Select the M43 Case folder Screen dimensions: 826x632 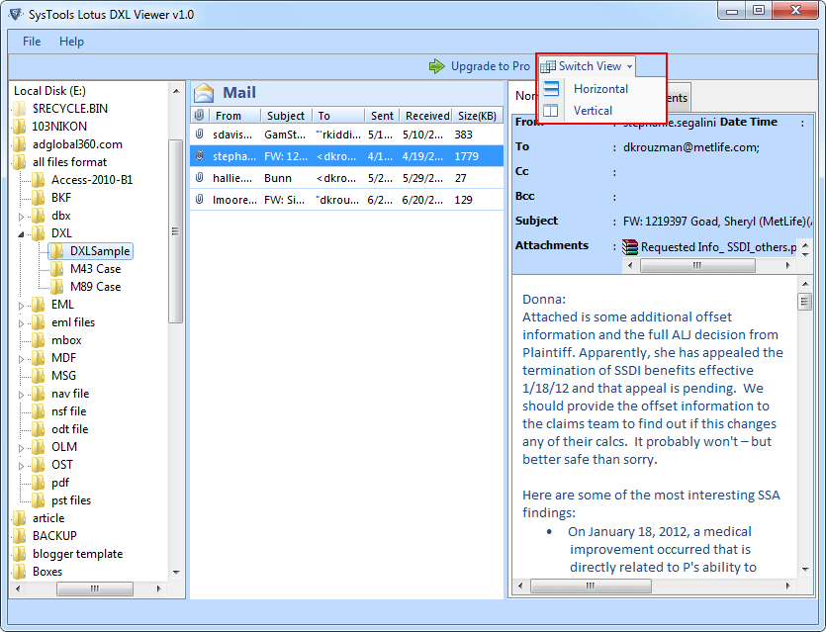[95, 269]
